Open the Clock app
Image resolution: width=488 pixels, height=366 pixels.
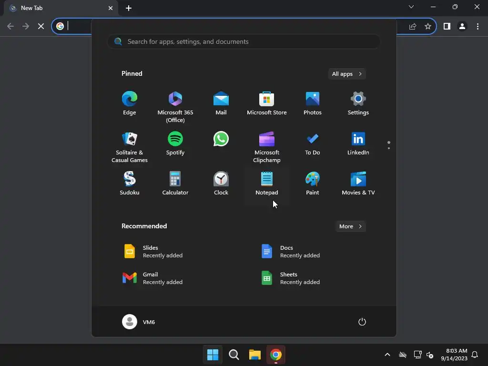221,183
